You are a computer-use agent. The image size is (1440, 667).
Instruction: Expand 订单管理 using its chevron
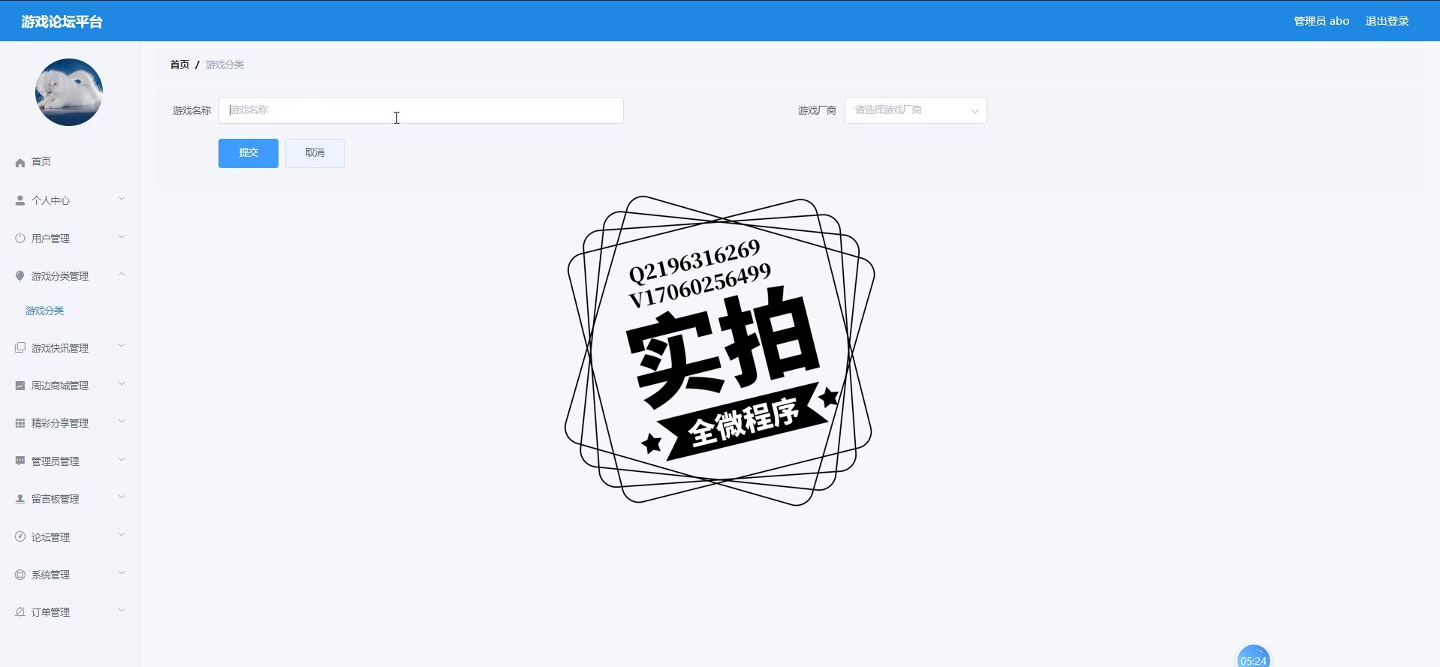pos(122,611)
